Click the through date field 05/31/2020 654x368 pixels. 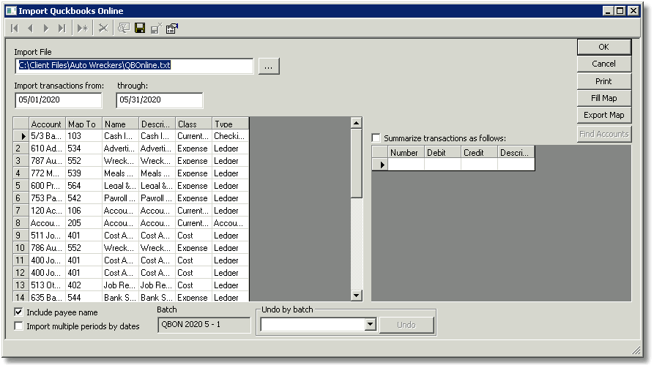tap(160, 100)
